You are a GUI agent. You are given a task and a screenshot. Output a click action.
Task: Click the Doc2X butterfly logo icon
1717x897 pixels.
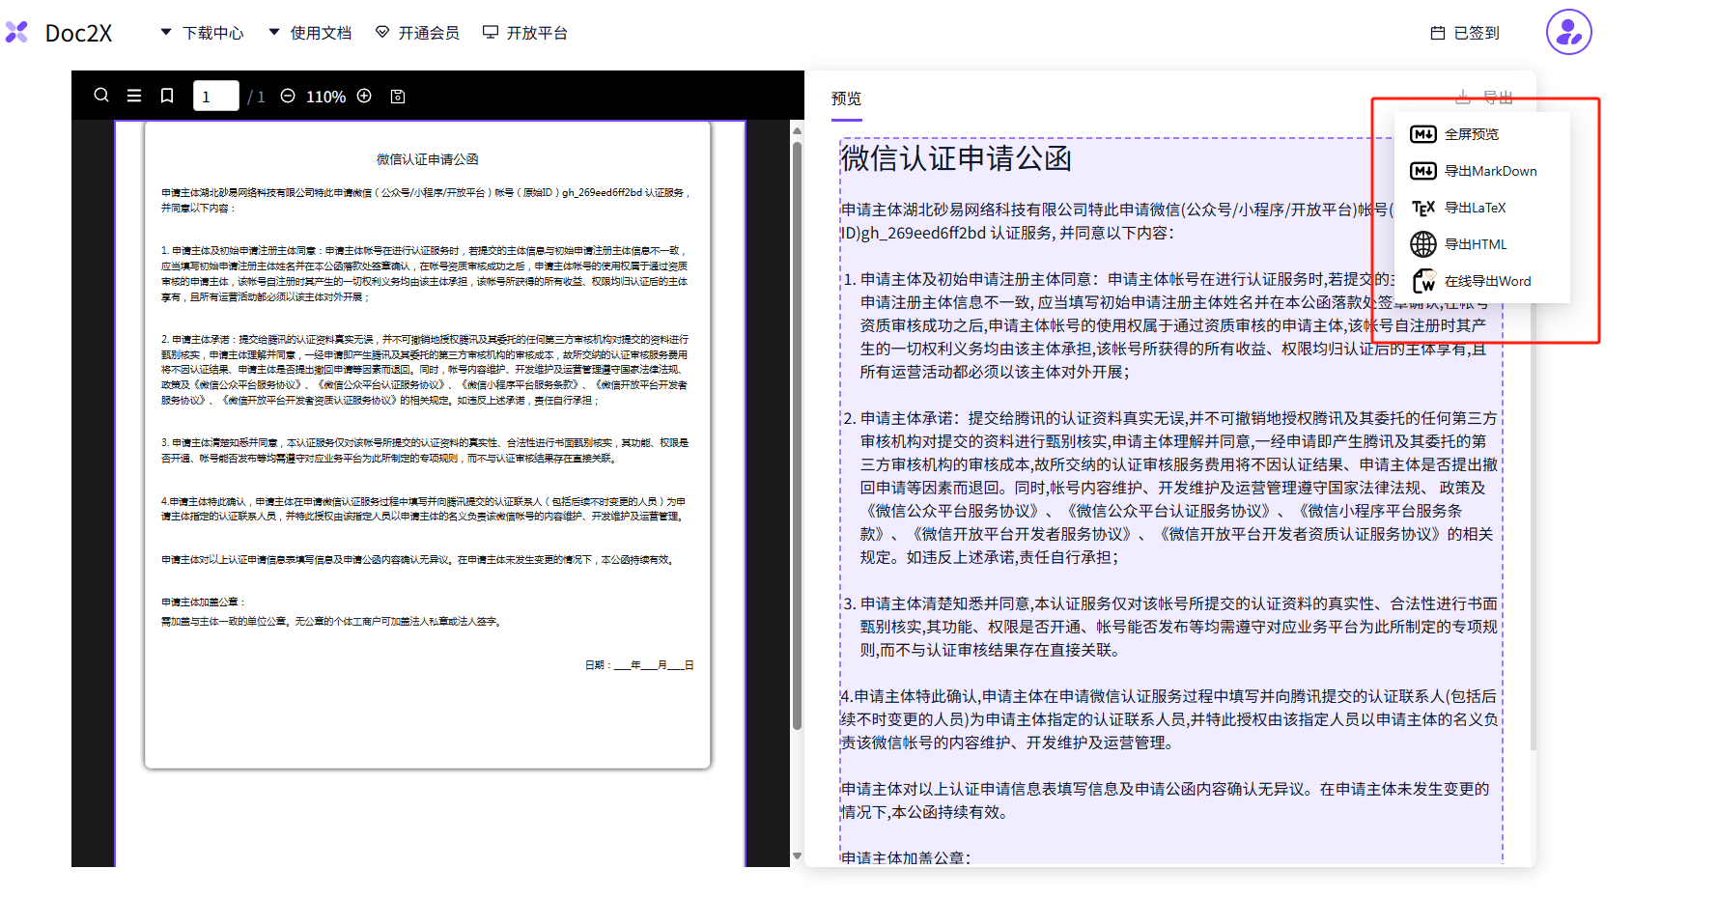(16, 33)
